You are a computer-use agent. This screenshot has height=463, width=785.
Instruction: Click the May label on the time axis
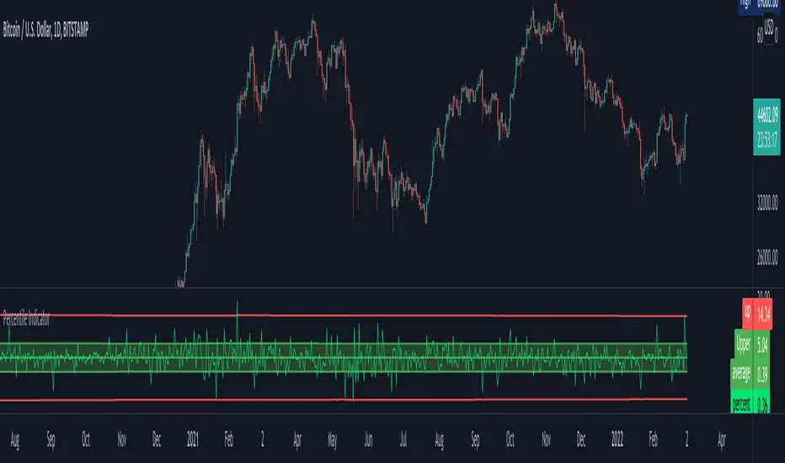click(x=333, y=440)
